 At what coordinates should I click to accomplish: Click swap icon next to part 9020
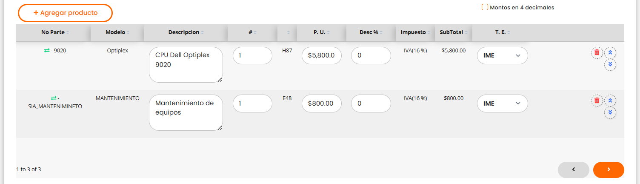pyautogui.click(x=47, y=51)
